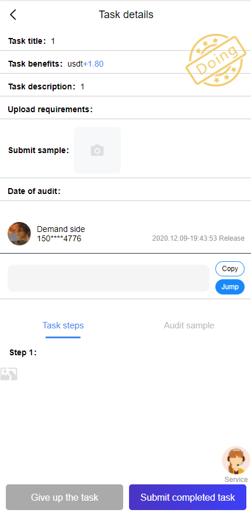
Task: Click the Task details page title
Action: click(126, 15)
